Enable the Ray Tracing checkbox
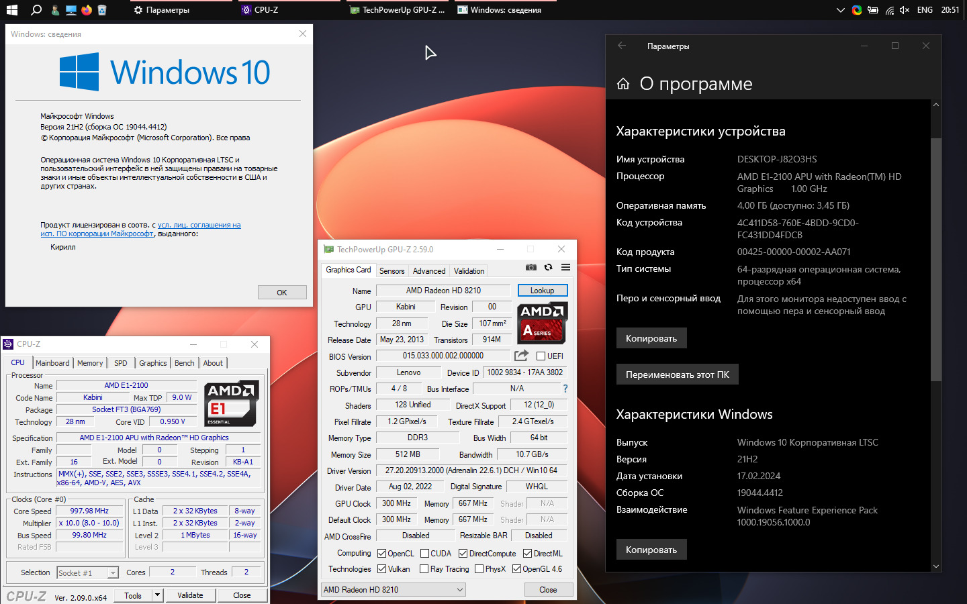 (424, 569)
